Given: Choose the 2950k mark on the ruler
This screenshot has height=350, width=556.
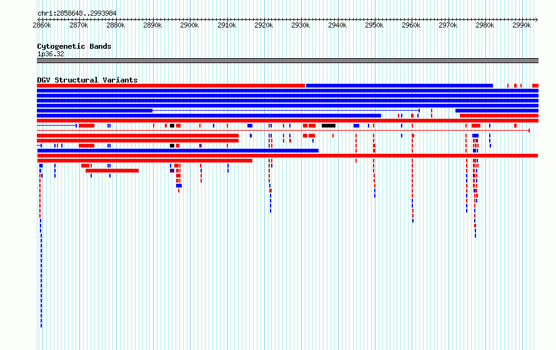Looking at the screenshot, I should click(x=374, y=25).
